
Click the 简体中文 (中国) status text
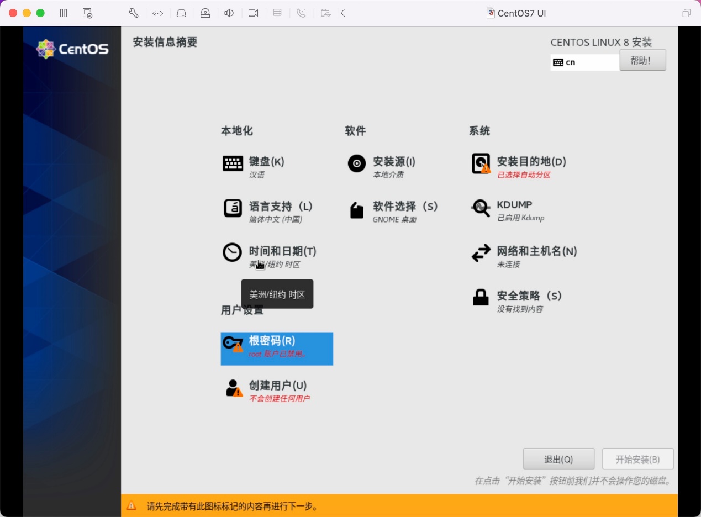(x=275, y=220)
